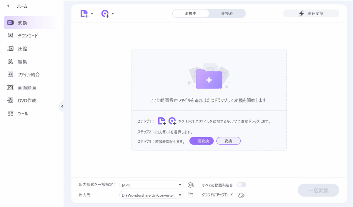The image size is (353, 207).
Task: Open DVD作成 in the sidebar
Action: click(x=27, y=100)
